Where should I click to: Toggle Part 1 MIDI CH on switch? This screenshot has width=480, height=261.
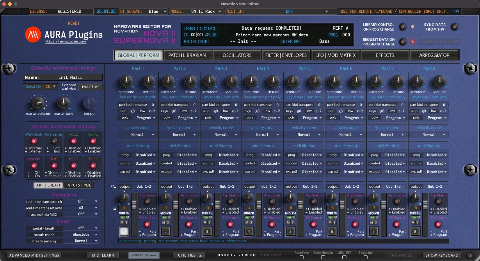pyautogui.click(x=124, y=217)
